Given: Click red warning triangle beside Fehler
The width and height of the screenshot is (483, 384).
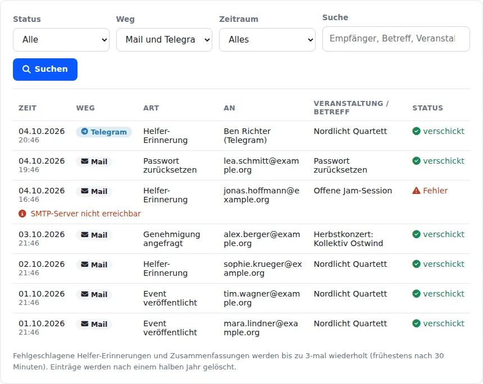Looking at the screenshot, I should [416, 191].
